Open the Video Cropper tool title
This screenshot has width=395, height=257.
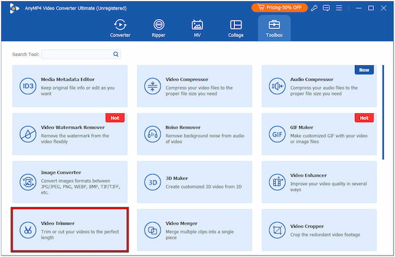[x=307, y=226]
